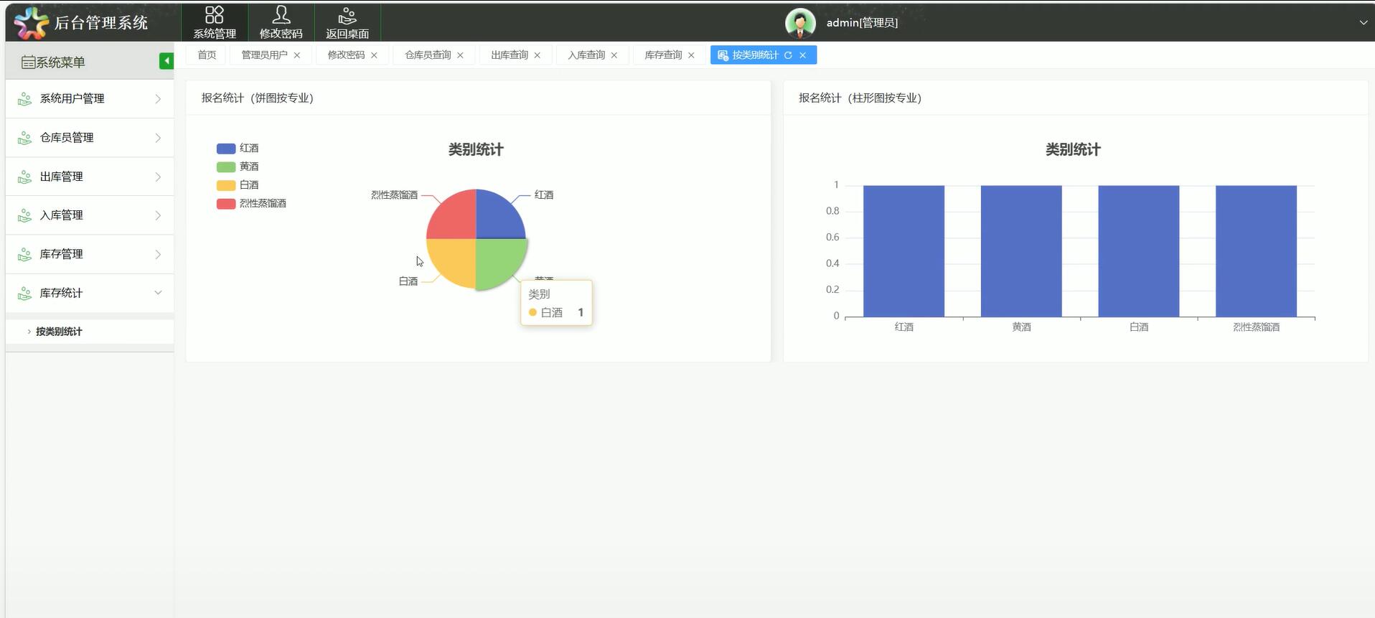Close the 库存查询 tab
This screenshot has height=618, width=1375.
691,55
